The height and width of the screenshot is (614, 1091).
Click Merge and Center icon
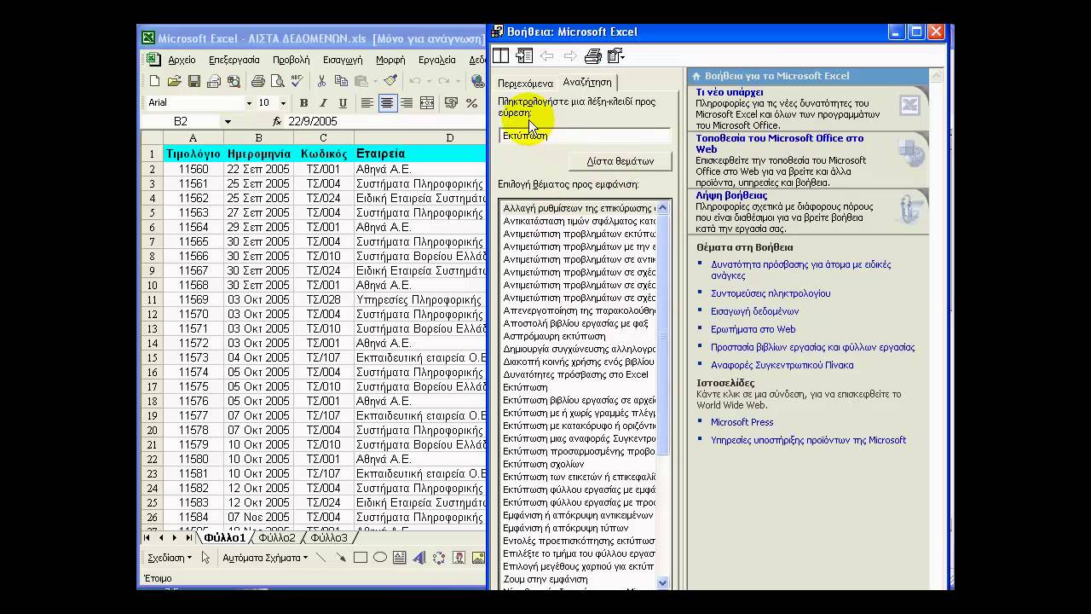[x=427, y=102]
